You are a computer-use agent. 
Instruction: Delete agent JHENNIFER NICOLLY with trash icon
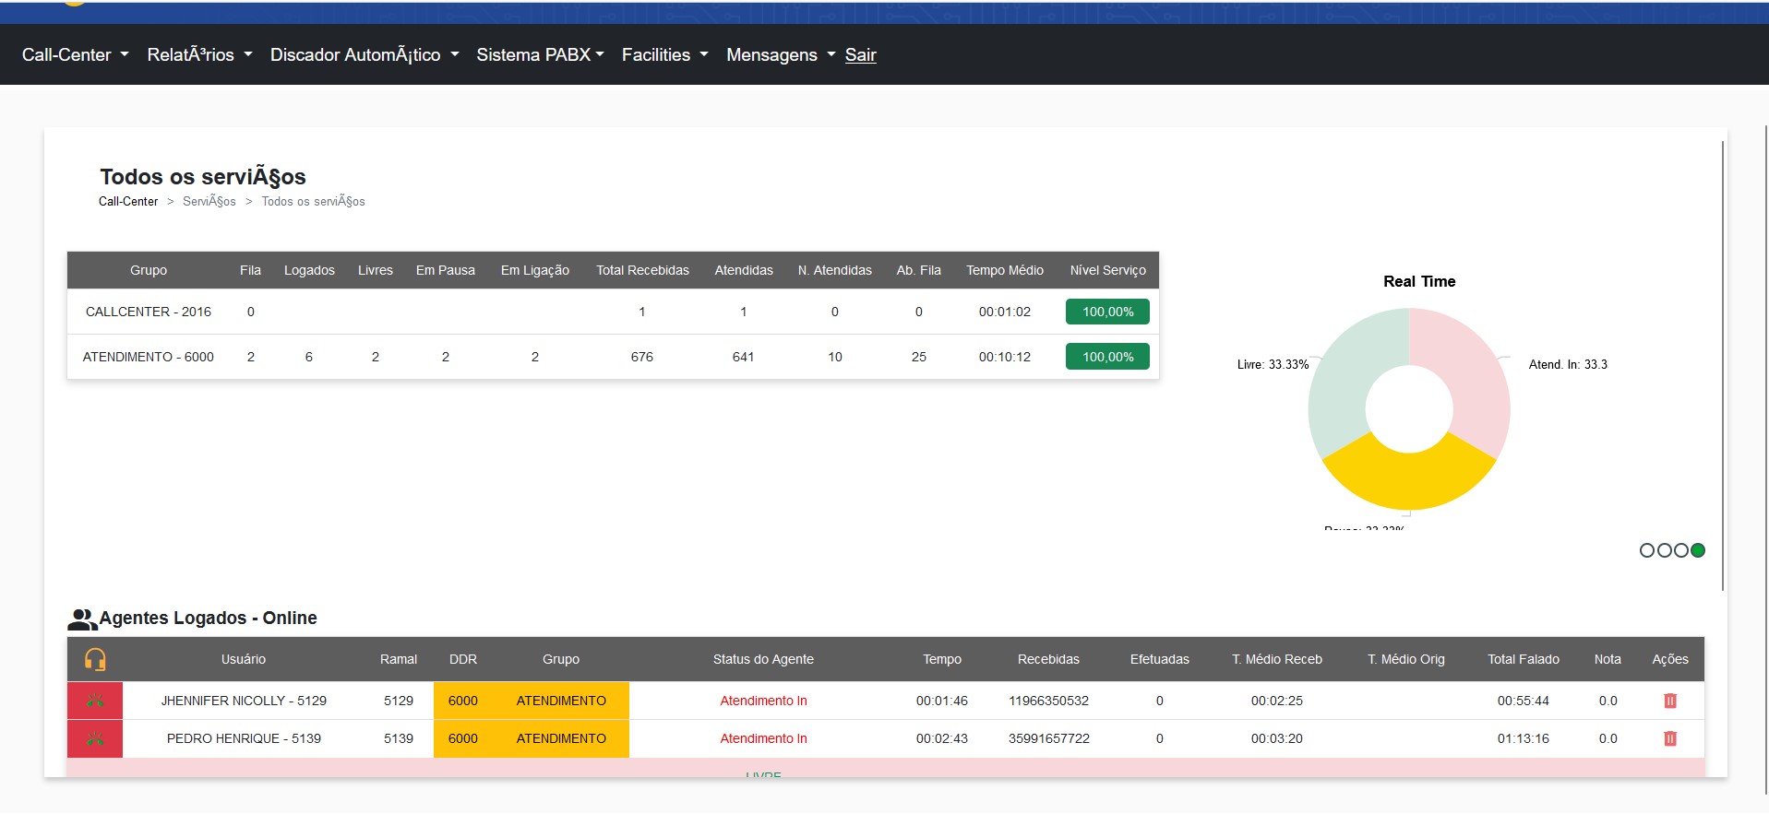click(x=1669, y=701)
